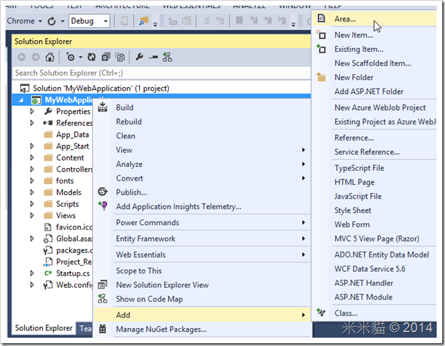Expand the Startup.cs file node
The image size is (445, 346).
(32, 273)
